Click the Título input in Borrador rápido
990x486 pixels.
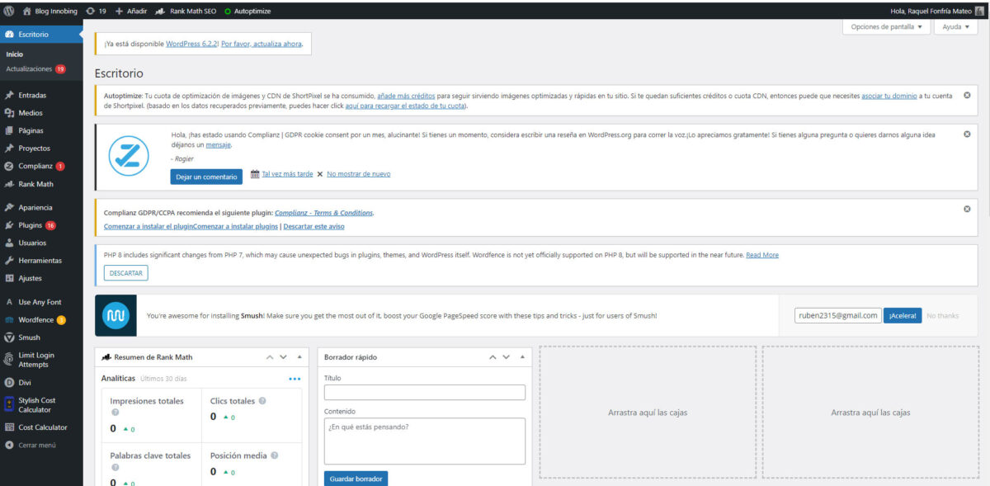pyautogui.click(x=424, y=392)
